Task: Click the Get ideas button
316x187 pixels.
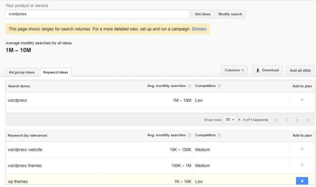Action: click(x=202, y=14)
